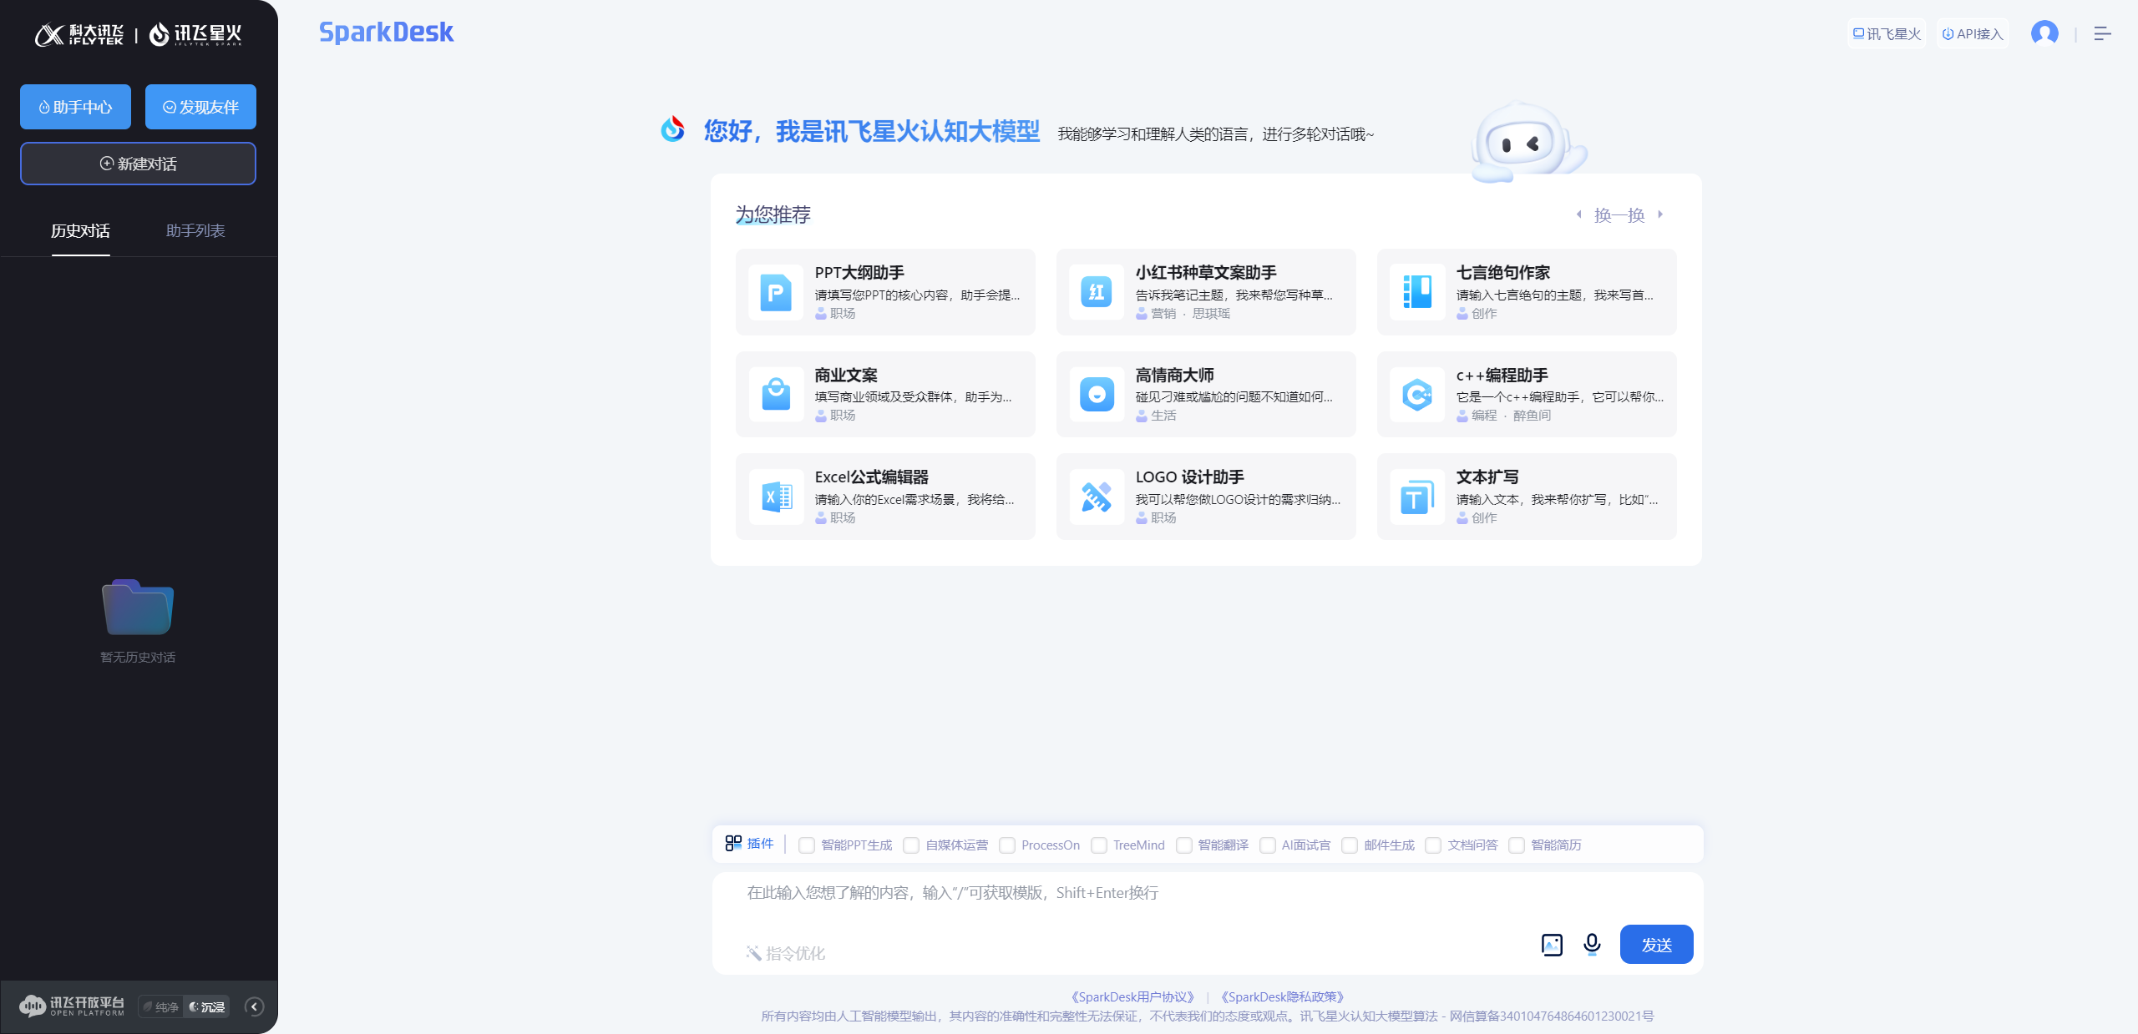
Task: Switch to 纯净 theme mode
Action: tap(161, 1007)
